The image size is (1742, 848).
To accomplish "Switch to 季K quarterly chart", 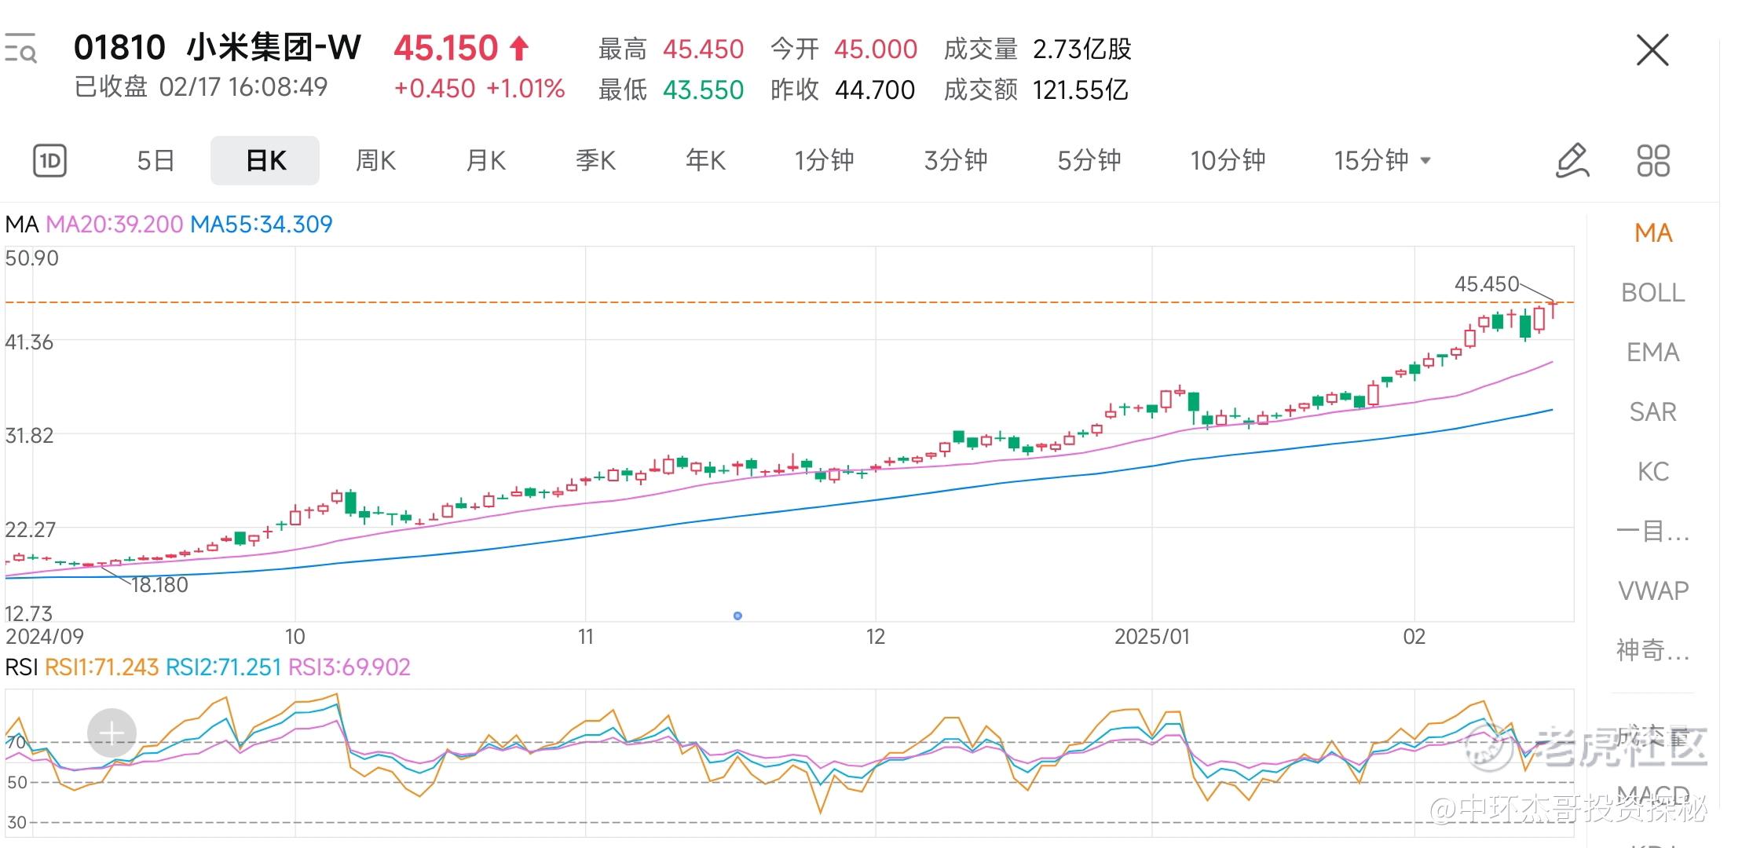I will click(x=595, y=161).
